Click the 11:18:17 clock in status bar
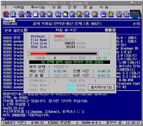Viewport: 143px width, 126px height. [x=133, y=123]
